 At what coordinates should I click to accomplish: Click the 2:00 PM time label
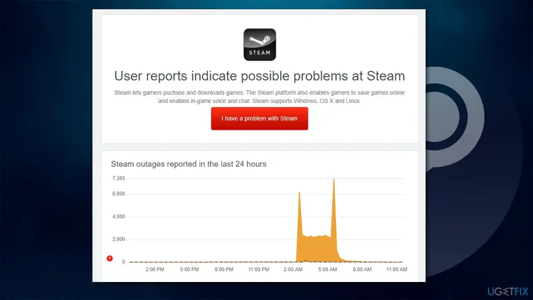tap(155, 269)
